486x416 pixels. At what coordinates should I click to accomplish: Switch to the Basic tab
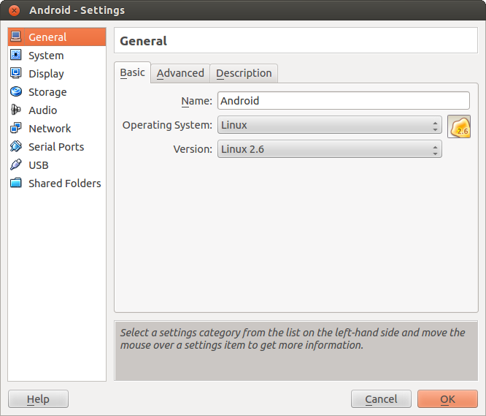pyautogui.click(x=132, y=72)
